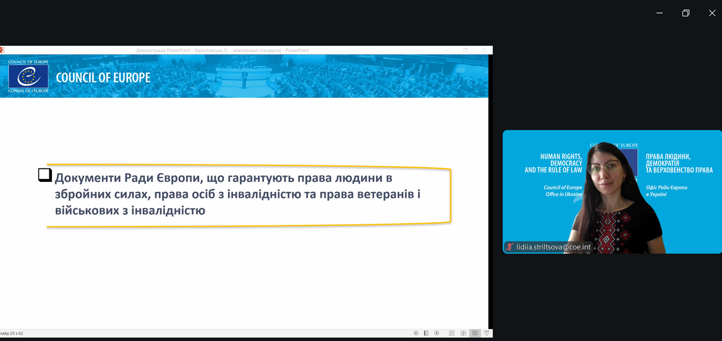This screenshot has height=341, width=722.
Task: Minimize the meeting window
Action: point(659,13)
